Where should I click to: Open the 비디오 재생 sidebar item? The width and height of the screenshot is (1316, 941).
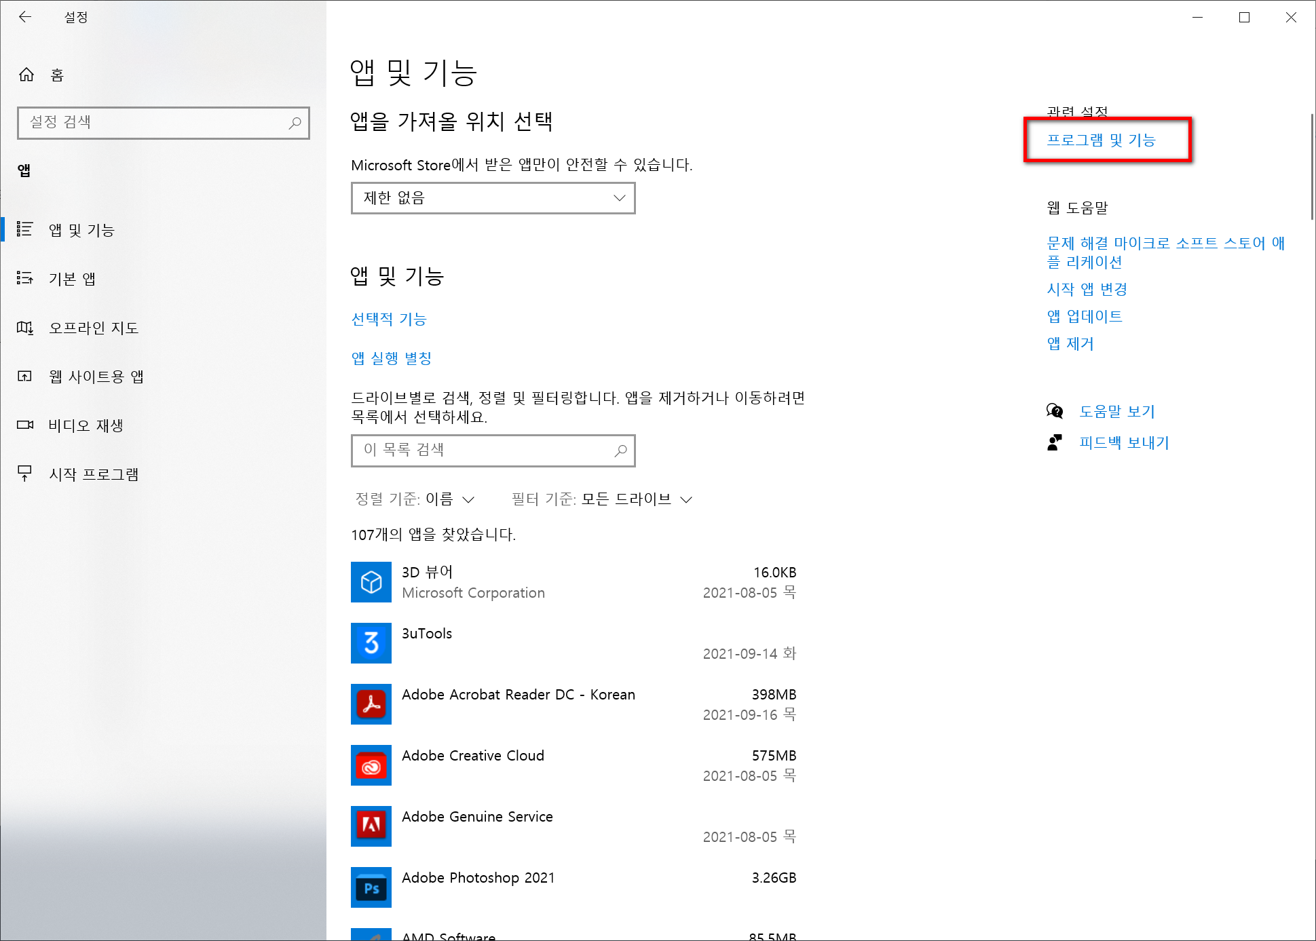(x=163, y=425)
